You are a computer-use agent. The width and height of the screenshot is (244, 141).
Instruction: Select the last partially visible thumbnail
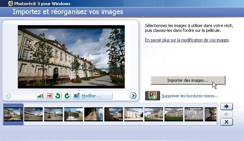tap(211, 114)
